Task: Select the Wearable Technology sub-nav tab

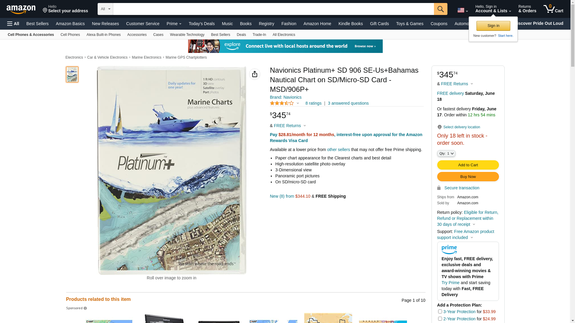Action: coord(187,35)
